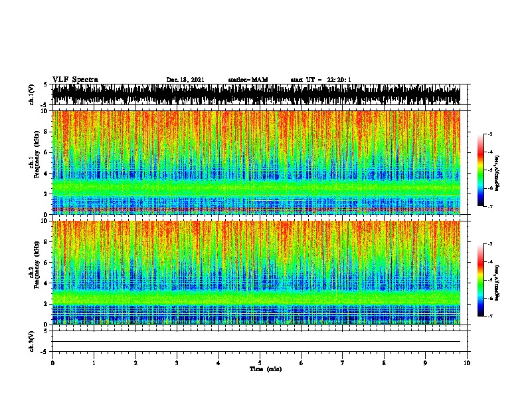Screen dimensions: 526x407
Task: Click time axis tick label "1"
Action: pyautogui.click(x=94, y=363)
